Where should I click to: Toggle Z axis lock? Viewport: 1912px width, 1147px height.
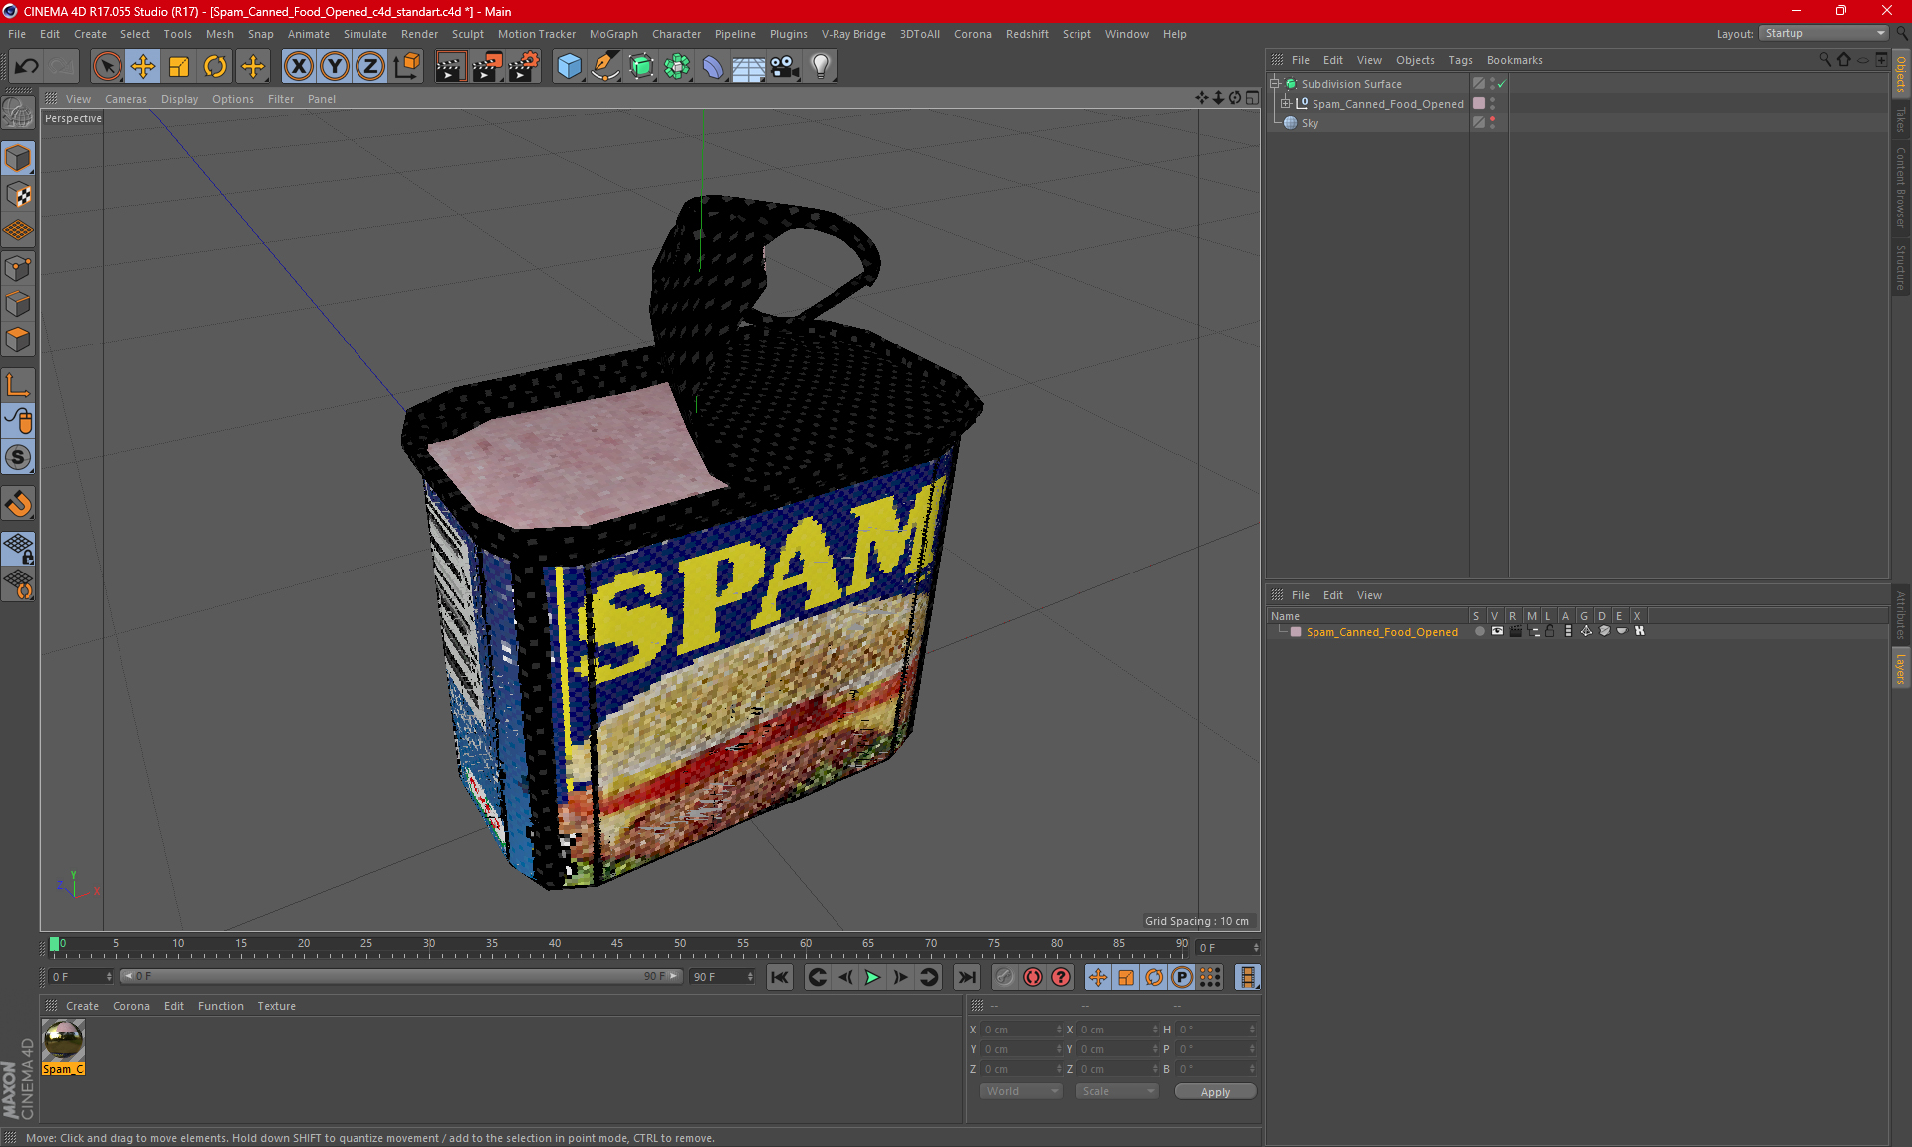(x=370, y=67)
